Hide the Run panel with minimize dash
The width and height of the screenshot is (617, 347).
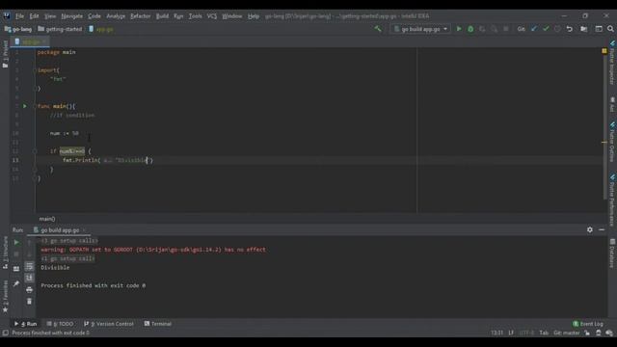point(602,229)
